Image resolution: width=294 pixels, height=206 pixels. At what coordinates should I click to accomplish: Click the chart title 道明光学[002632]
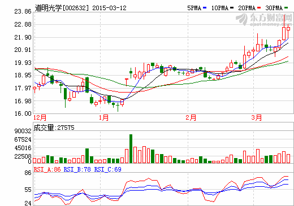point(62,8)
